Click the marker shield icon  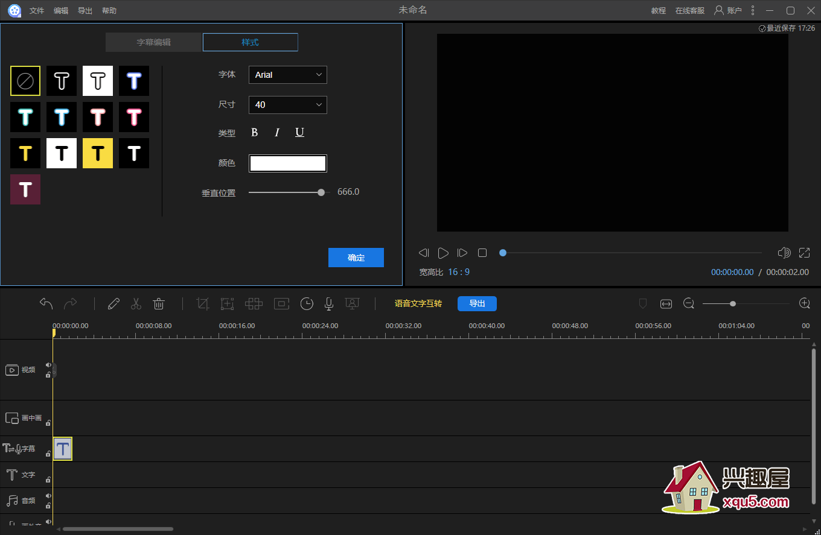[643, 303]
